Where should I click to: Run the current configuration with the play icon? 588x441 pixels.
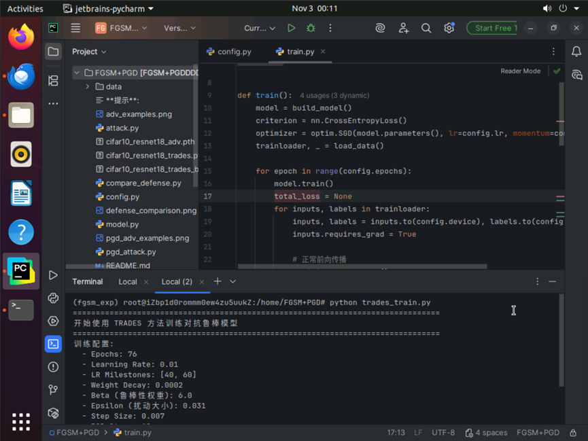[x=291, y=28]
